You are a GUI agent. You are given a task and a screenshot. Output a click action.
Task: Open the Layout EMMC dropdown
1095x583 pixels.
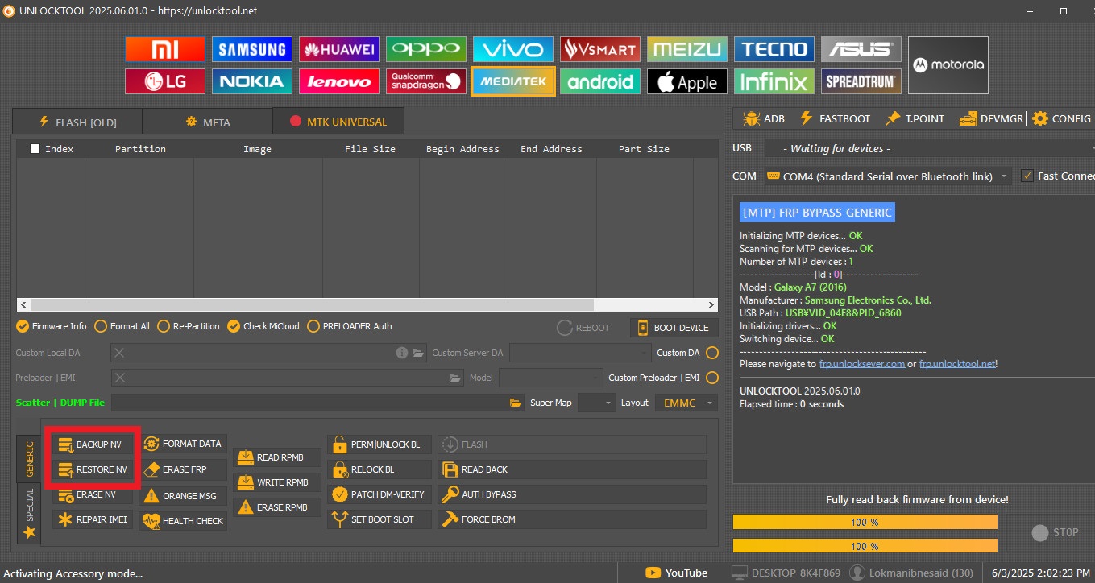(686, 403)
